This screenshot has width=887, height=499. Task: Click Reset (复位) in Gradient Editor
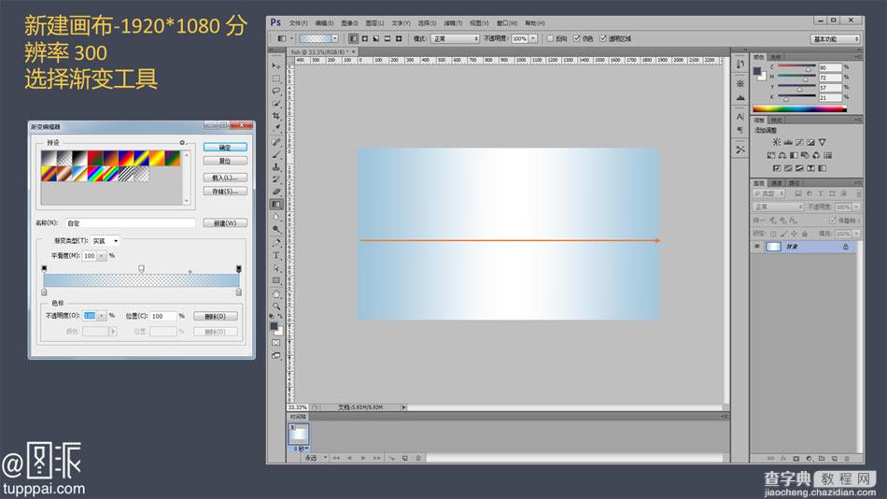[225, 161]
